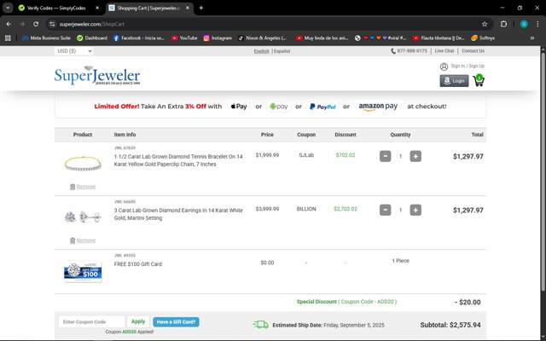This screenshot has height=341, width=546.
Task: Click trash icon for Tennis Bracelet
Action: point(73,187)
